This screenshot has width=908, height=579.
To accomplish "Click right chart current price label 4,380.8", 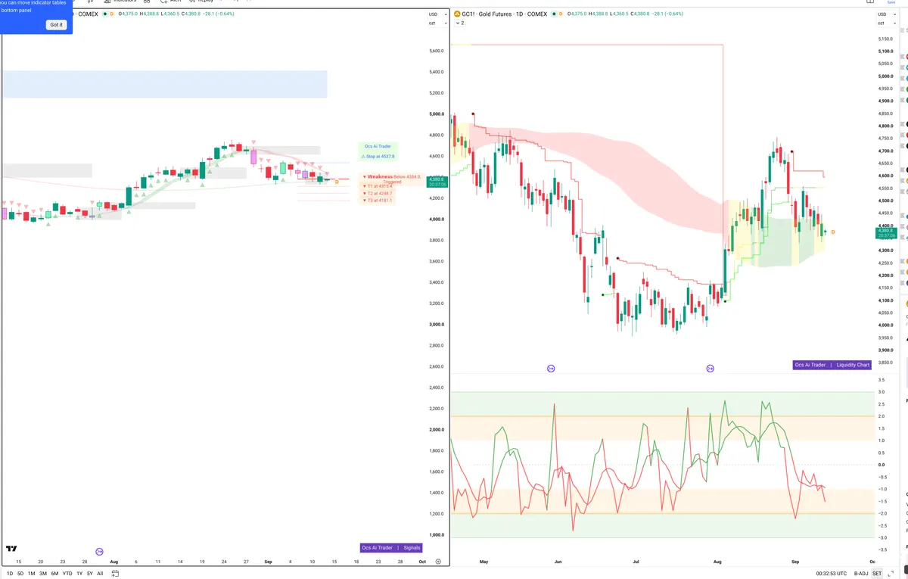I will pos(886,232).
